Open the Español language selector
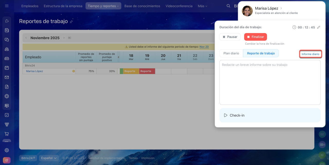The image size is (329, 165). 49,158
